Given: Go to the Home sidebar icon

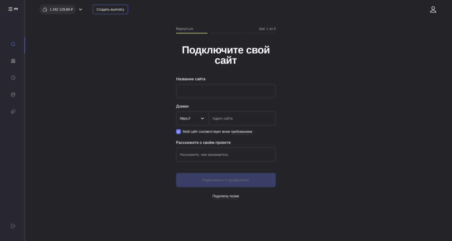Looking at the screenshot, I should 13,44.
